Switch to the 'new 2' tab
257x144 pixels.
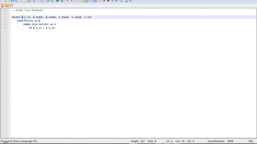coord(6,6)
